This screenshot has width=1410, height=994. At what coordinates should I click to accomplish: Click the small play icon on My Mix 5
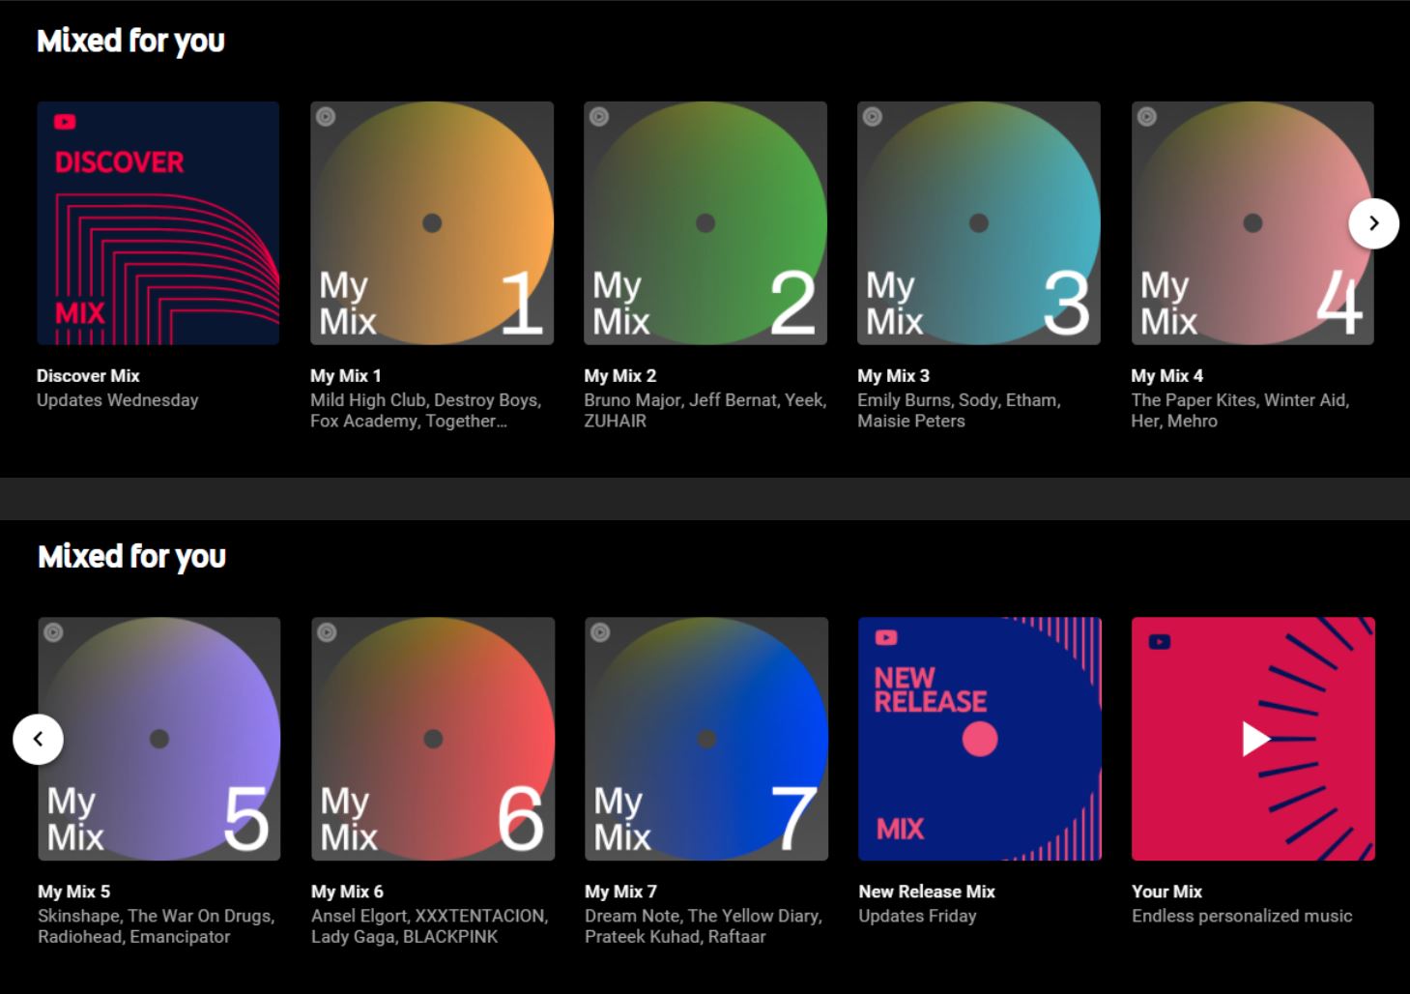click(x=53, y=632)
